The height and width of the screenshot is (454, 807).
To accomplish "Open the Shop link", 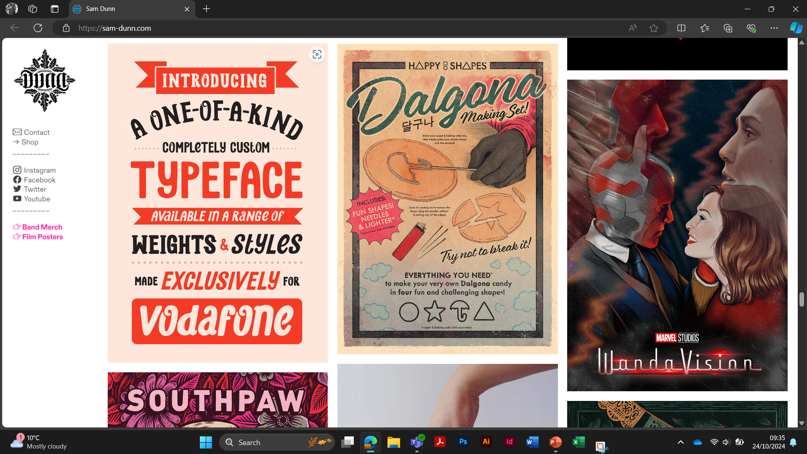I will 26,142.
